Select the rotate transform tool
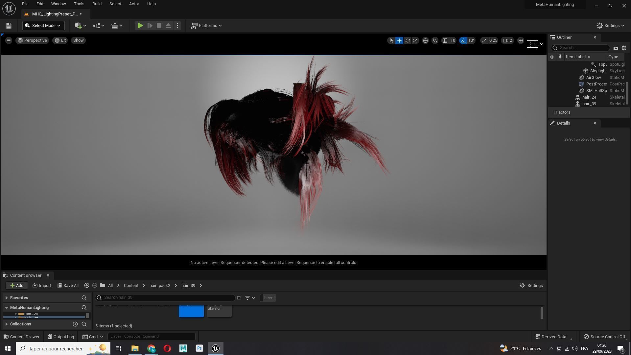 click(408, 40)
